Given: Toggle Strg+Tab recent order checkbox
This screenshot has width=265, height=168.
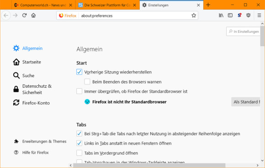Looking at the screenshot, I should (x=79, y=133).
